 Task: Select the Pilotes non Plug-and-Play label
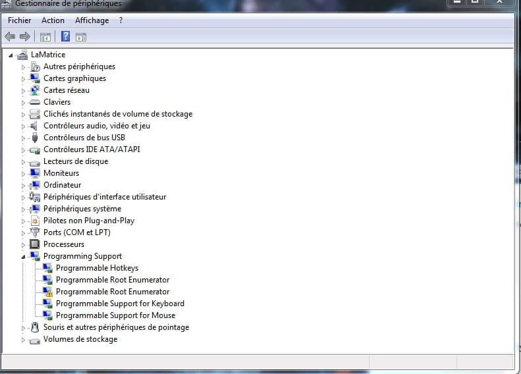tap(89, 221)
